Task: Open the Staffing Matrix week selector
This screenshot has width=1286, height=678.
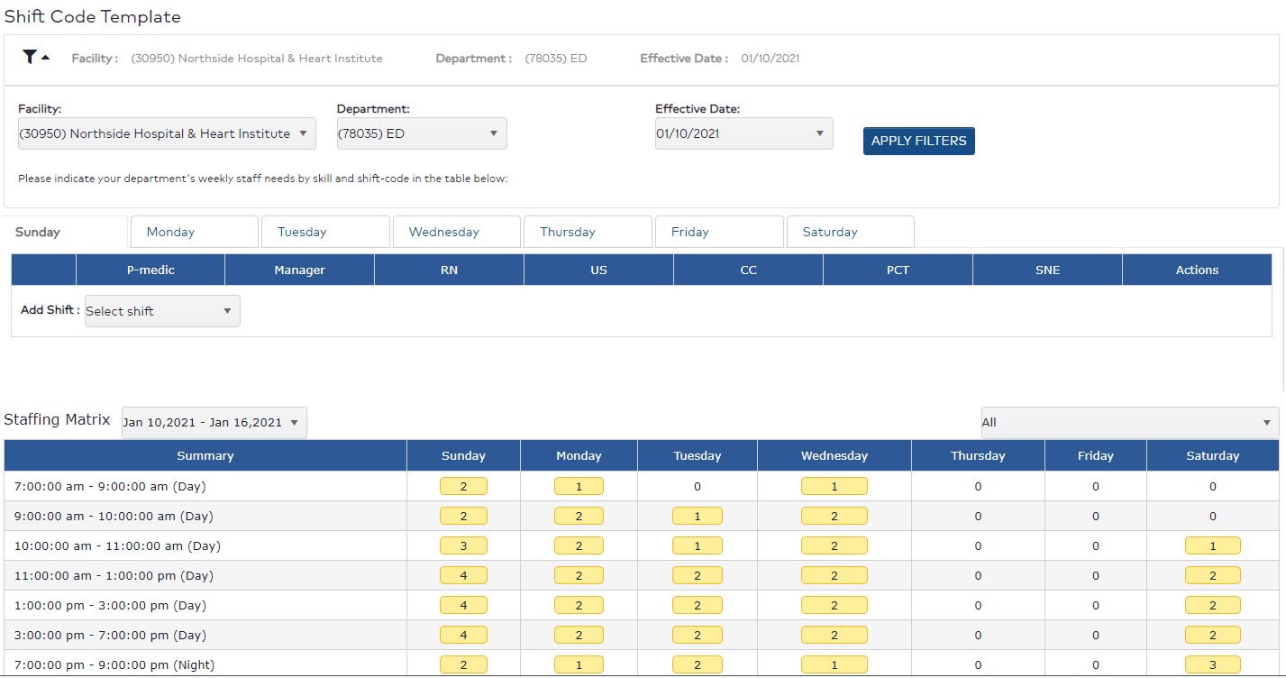Action: (214, 422)
